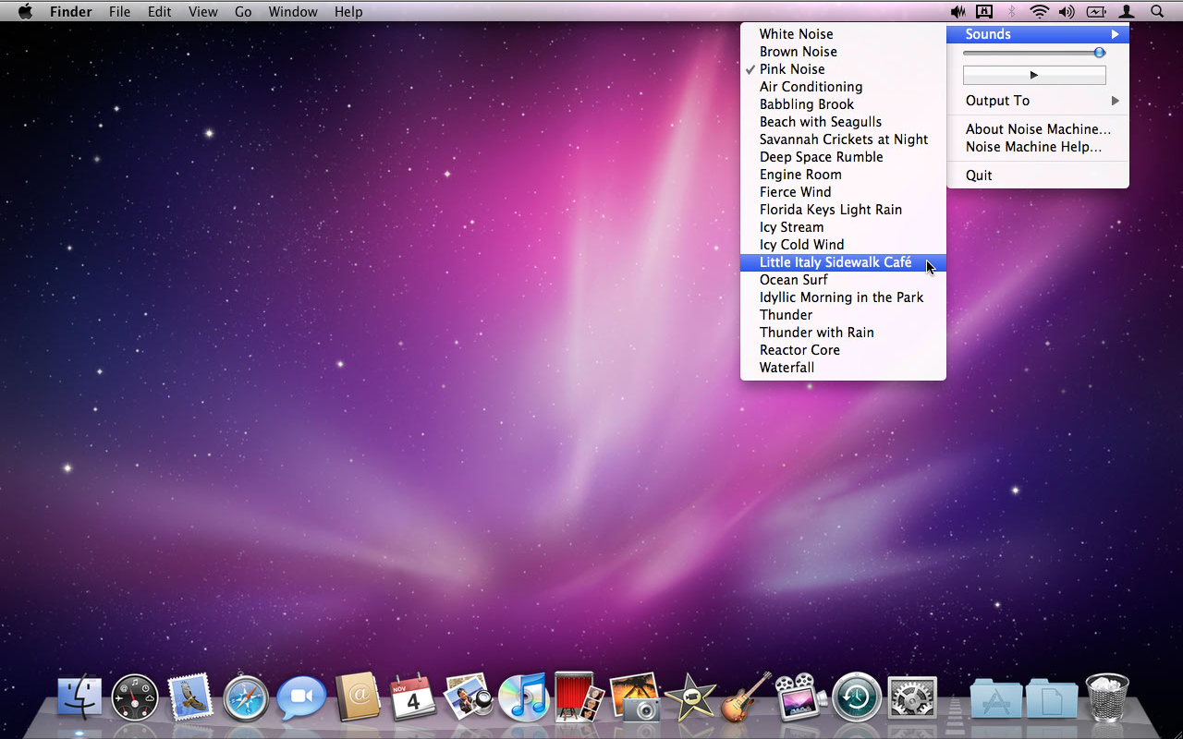Select Icy Cold Wind sound
This screenshot has height=739, width=1183.
[843, 245]
